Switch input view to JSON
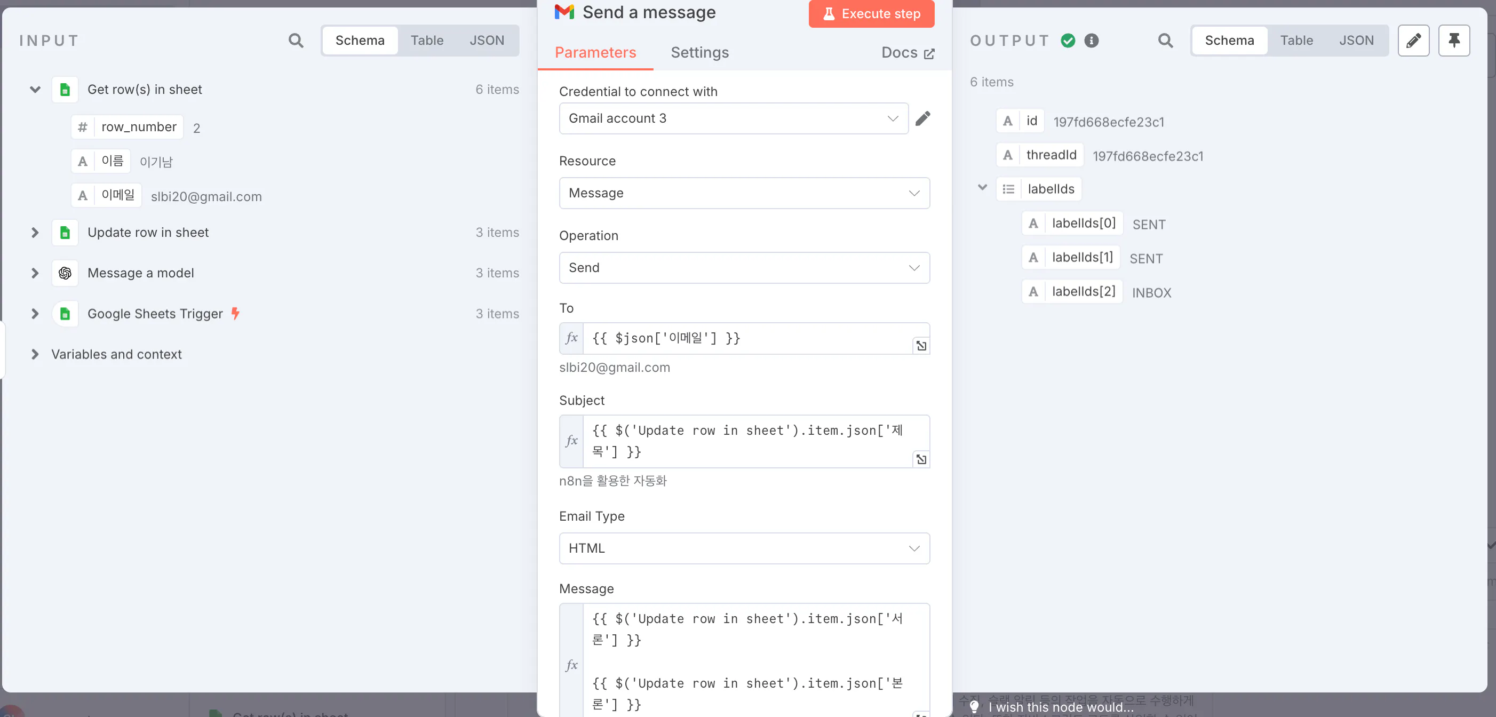 coord(487,41)
